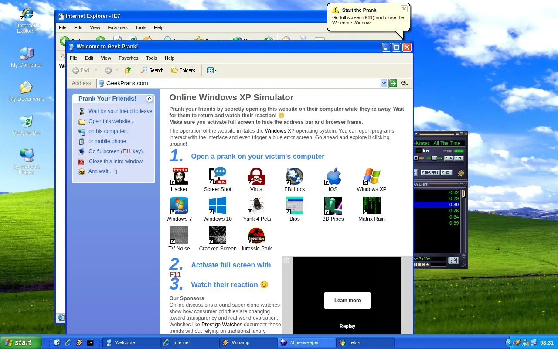
Task: Open My Documents desktop icon
Action: (27, 91)
